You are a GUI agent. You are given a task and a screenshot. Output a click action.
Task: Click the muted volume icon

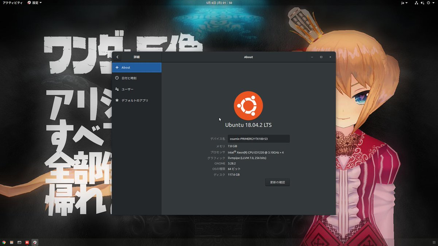point(423,3)
